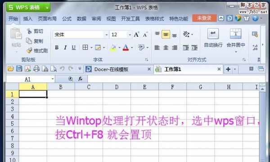The height and width of the screenshot is (162, 270).
Task: Click the fx insert function icon
Action: 80,79
